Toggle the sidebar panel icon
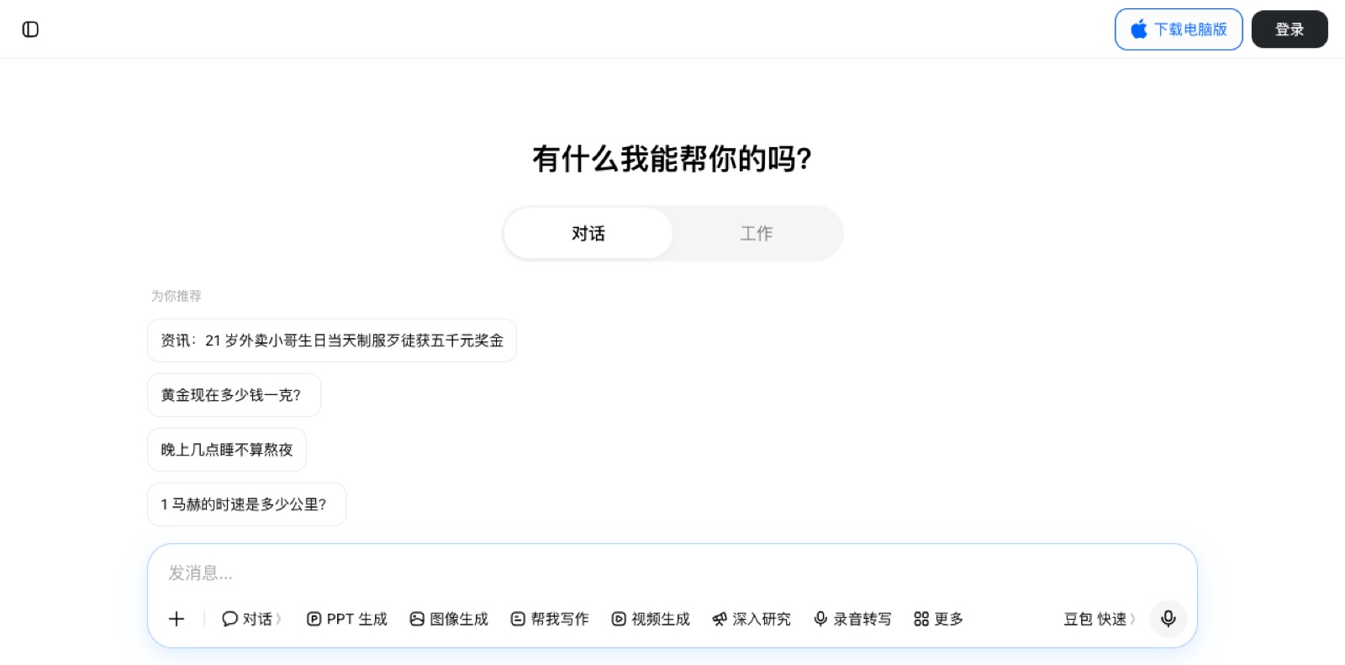The height and width of the screenshot is (665, 1345). [30, 29]
